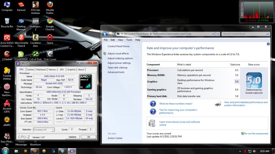
Task: Click Learn more about scores online link
Action: pyautogui.click(x=180, y=123)
